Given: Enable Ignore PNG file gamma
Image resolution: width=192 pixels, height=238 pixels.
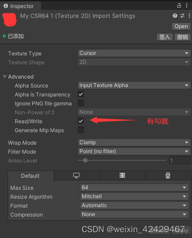Looking at the screenshot, I should [81, 103].
